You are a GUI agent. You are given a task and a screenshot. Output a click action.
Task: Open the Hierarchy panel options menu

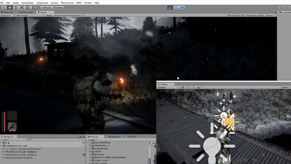(84, 137)
